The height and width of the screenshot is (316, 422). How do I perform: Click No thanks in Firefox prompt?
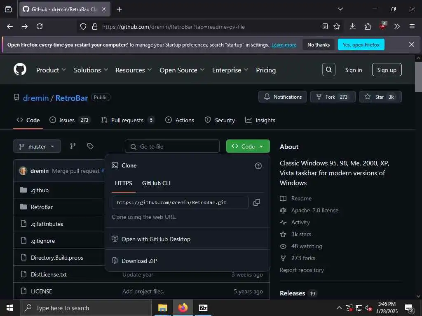[x=319, y=44]
